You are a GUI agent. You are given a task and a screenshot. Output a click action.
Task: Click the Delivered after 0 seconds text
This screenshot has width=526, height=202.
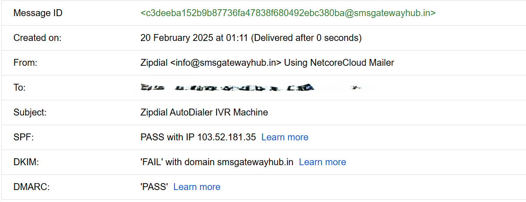tap(306, 38)
